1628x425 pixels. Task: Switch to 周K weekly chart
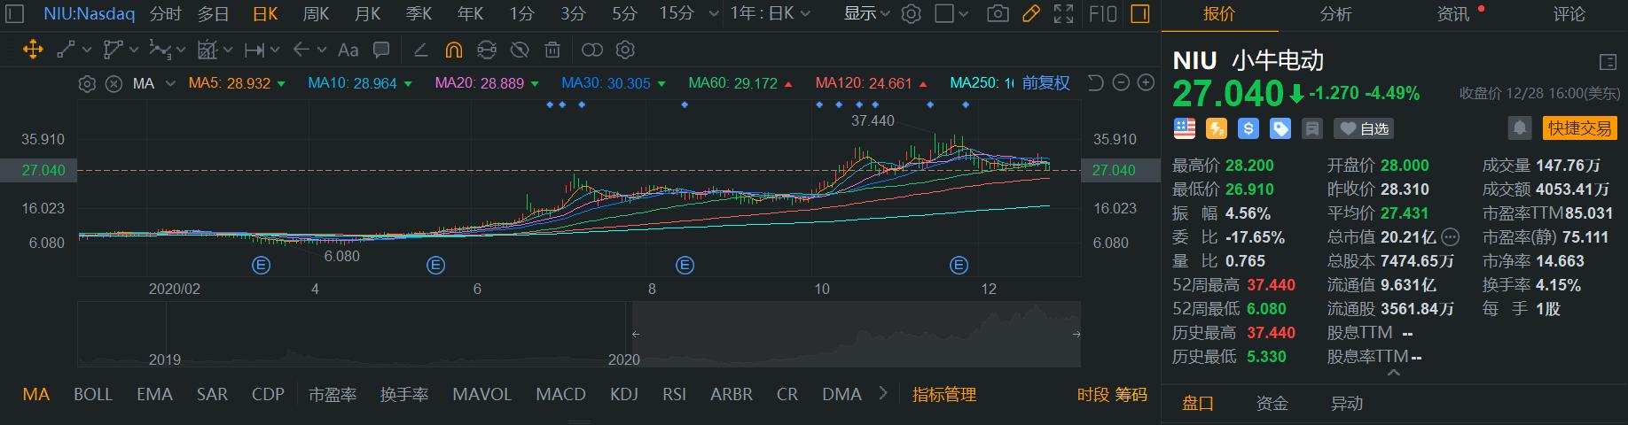coord(316,13)
